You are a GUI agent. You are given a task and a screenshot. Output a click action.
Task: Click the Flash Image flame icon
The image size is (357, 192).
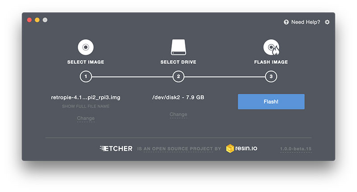(271, 46)
